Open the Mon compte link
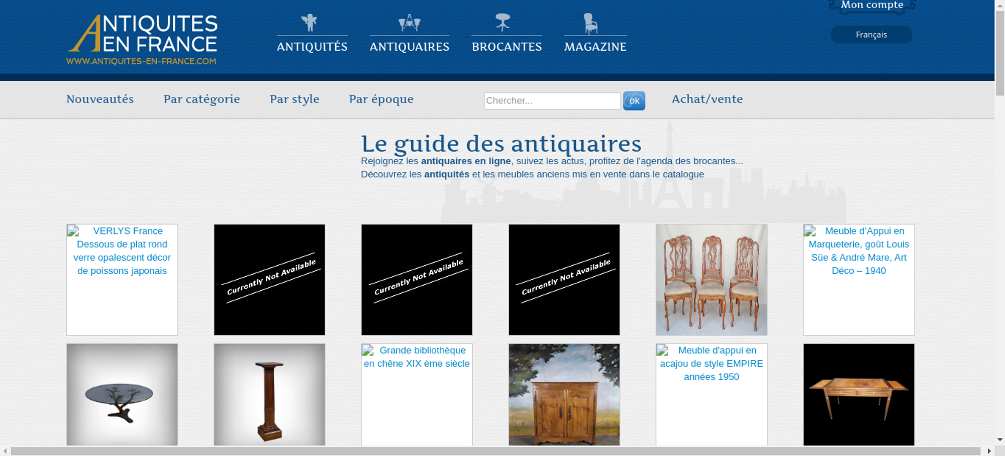The width and height of the screenshot is (1005, 456). pos(872,6)
